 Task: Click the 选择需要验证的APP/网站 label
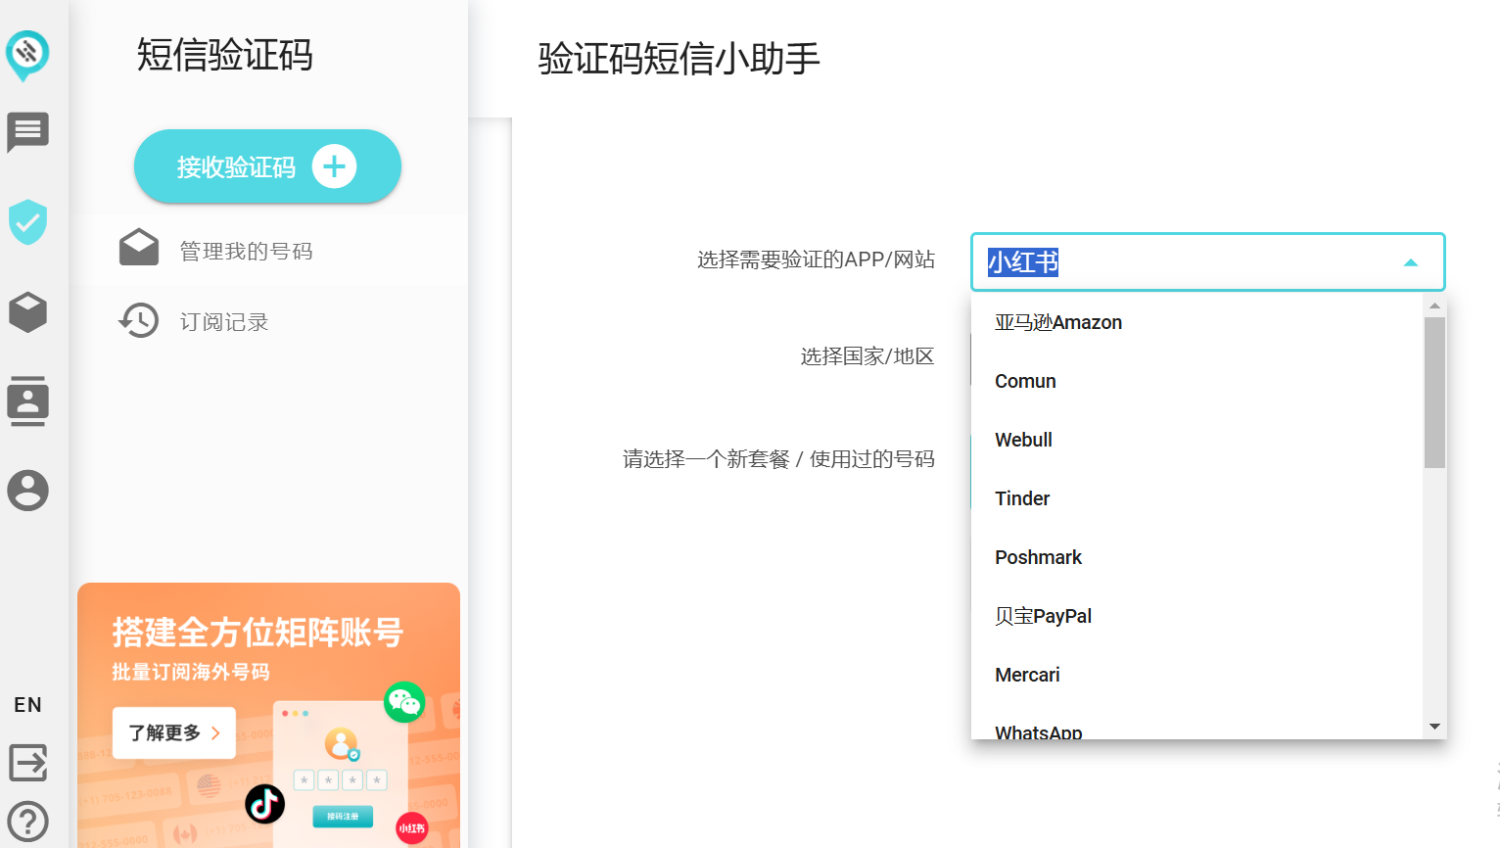point(816,259)
